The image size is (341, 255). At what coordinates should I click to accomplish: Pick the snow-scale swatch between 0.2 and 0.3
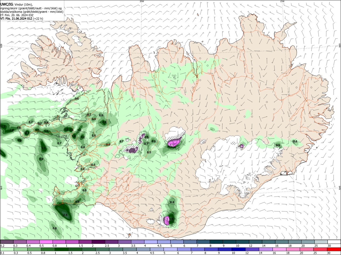[x=7, y=242]
